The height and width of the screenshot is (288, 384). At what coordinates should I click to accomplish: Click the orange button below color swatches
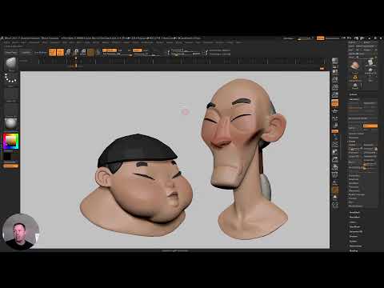(x=10, y=166)
